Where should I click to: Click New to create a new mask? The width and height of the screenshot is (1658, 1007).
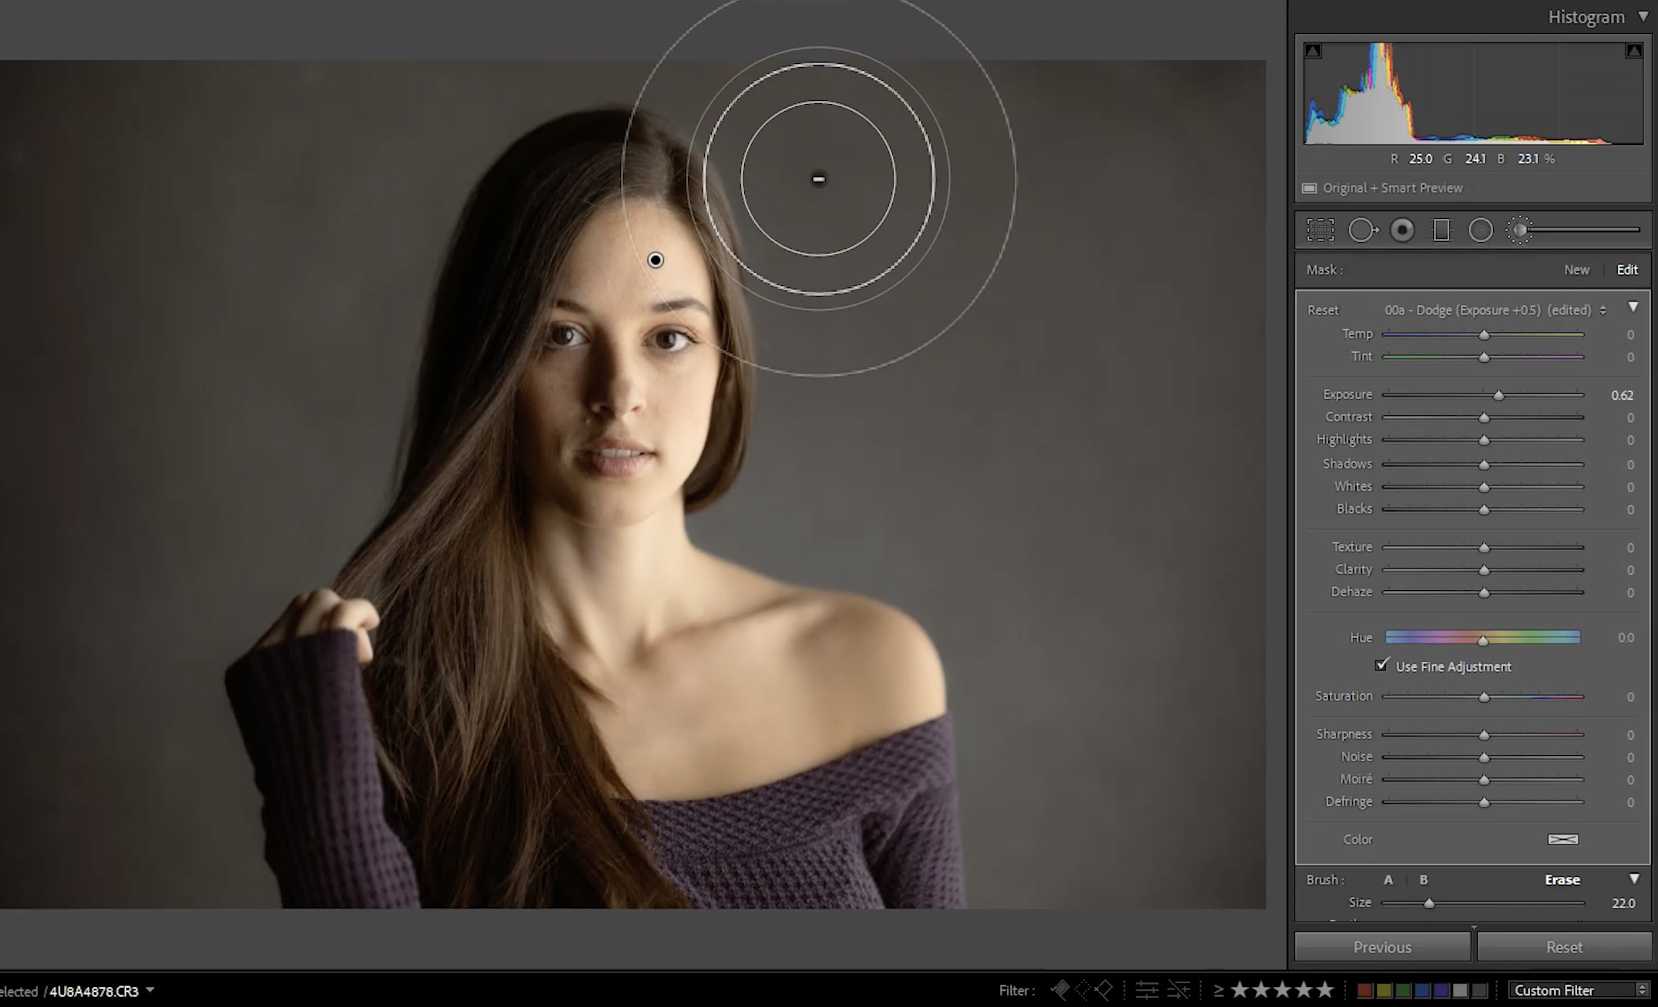point(1576,270)
